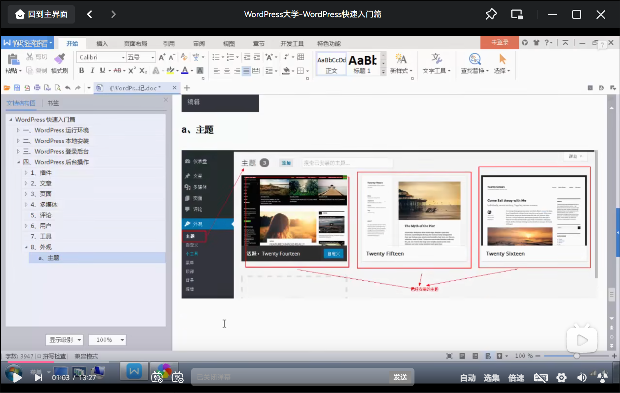Pin the video window with pushpin icon
This screenshot has width=620, height=393.
491,14
